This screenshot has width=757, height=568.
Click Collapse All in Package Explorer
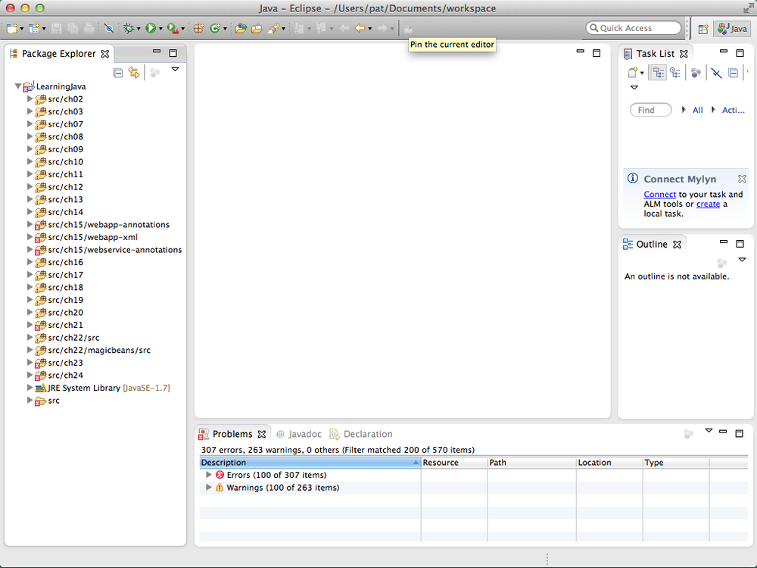pyautogui.click(x=118, y=73)
